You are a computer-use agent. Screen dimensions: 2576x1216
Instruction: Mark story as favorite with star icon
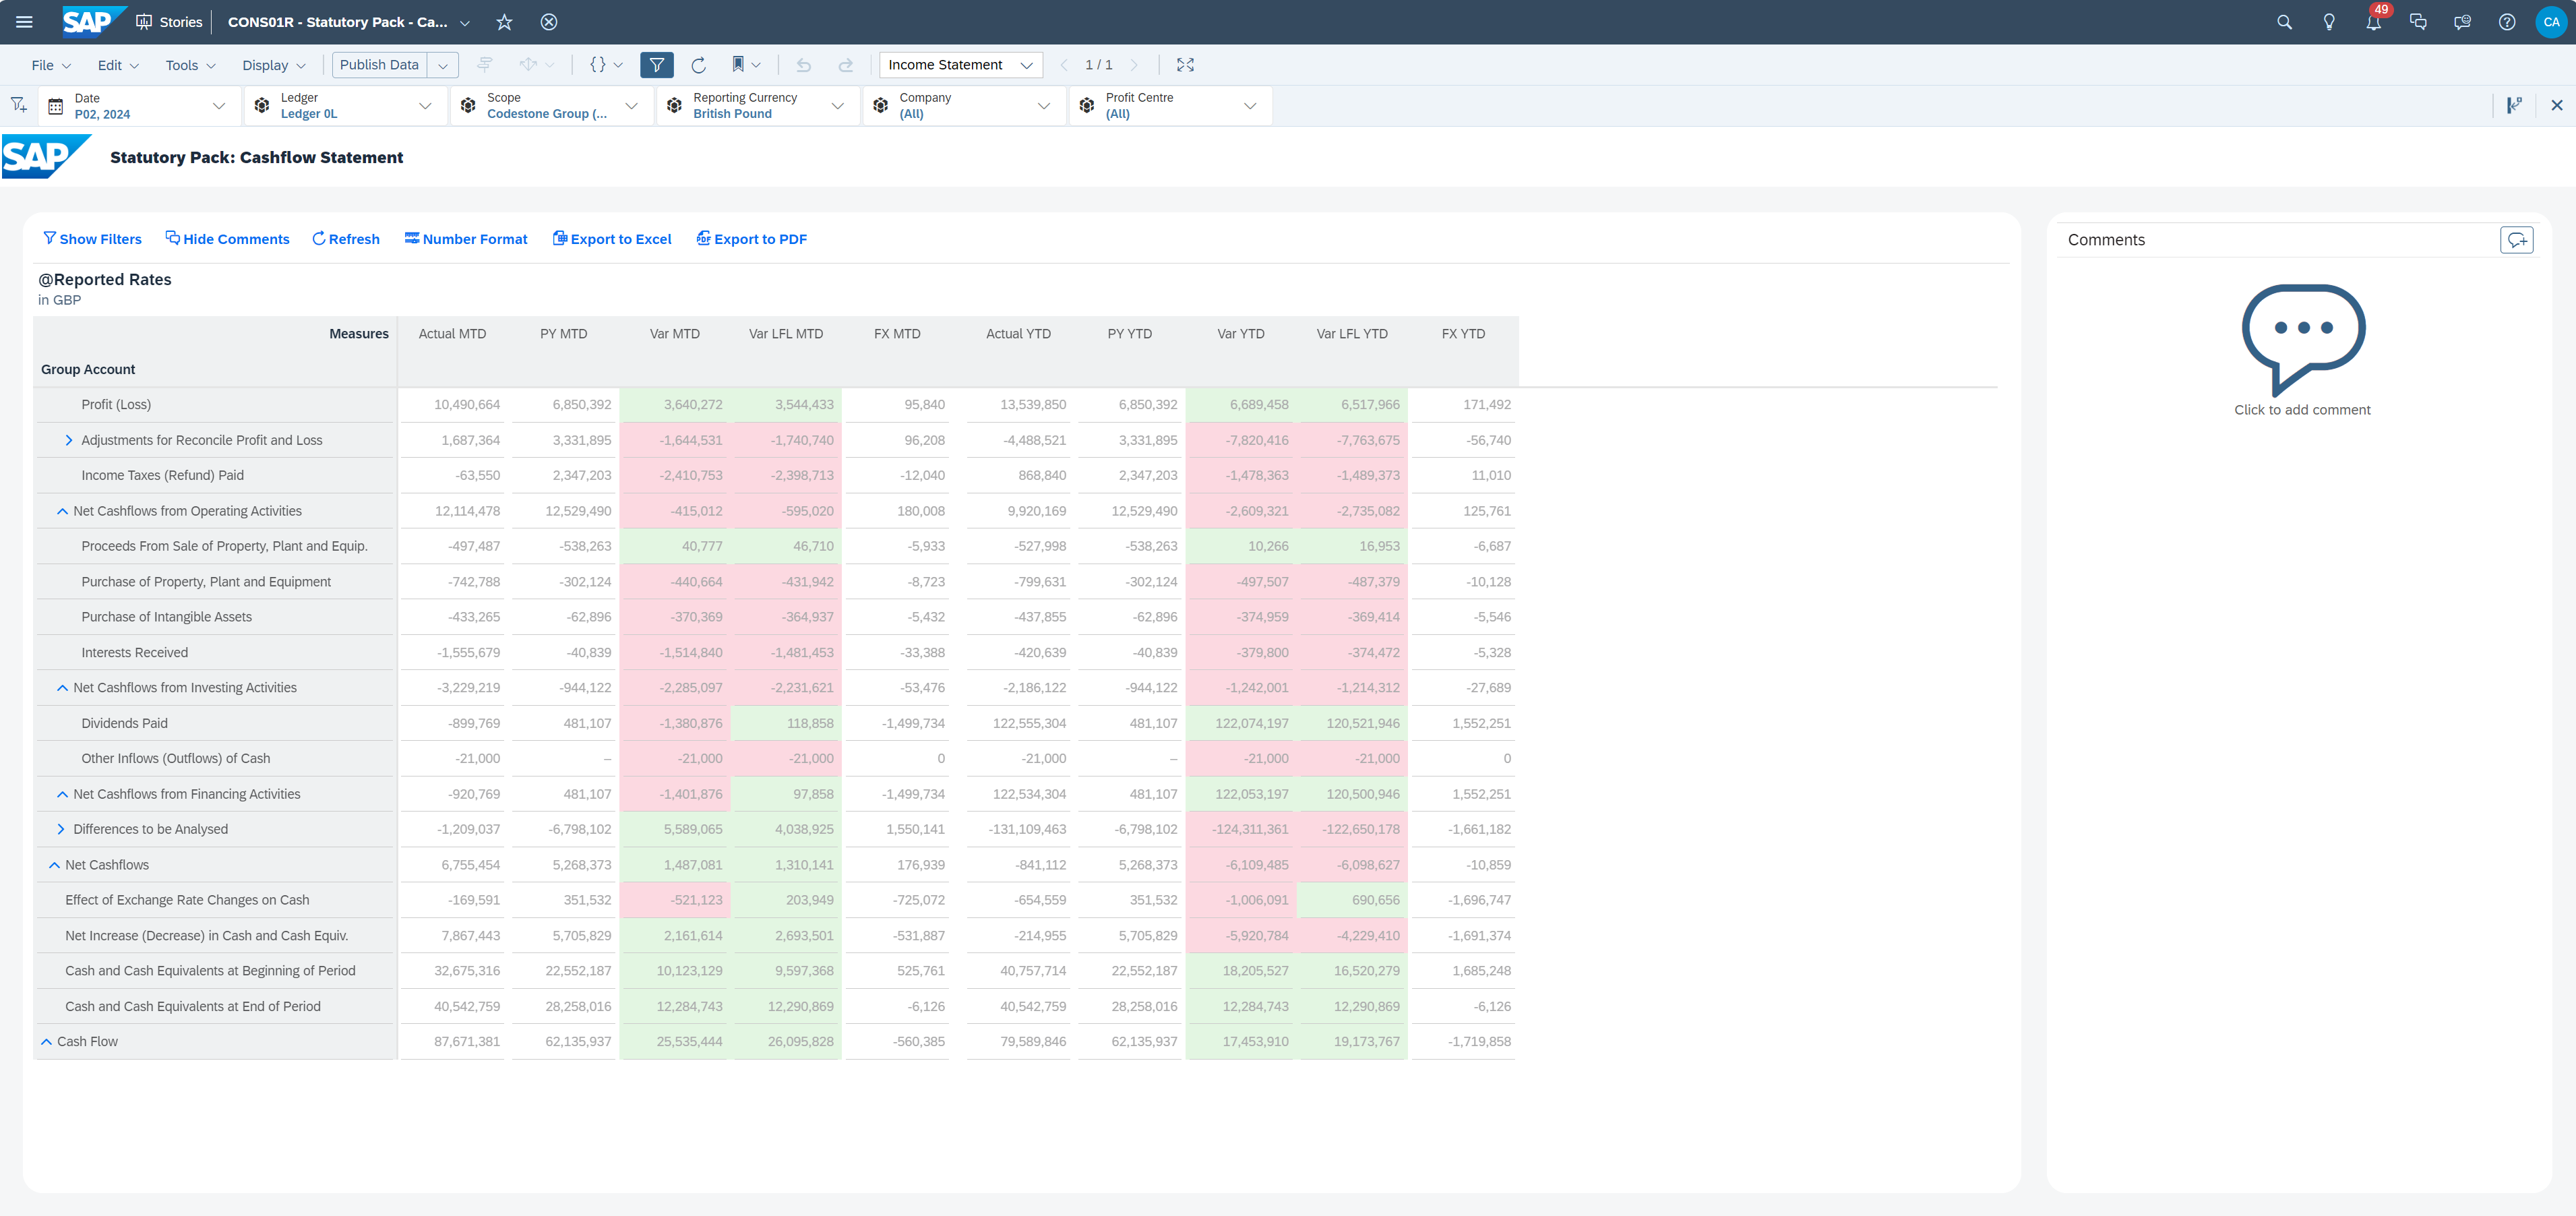(504, 22)
